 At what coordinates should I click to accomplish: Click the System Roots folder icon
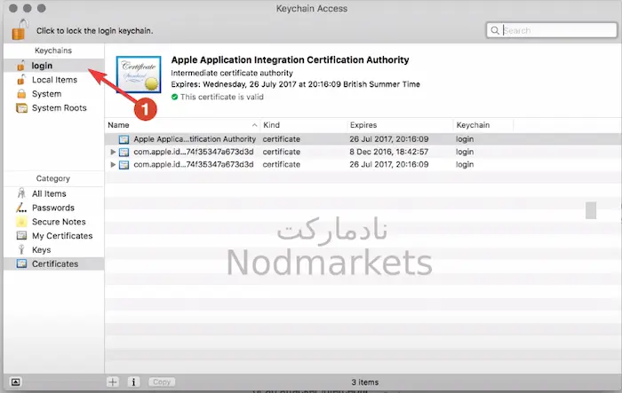coord(21,107)
